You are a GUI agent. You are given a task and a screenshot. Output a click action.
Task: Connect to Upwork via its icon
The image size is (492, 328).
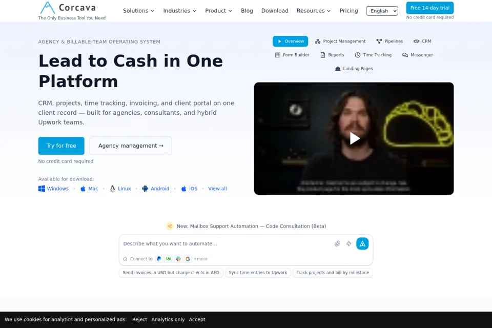click(169, 259)
